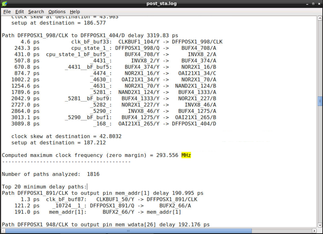Click the vertical scrollbar track below the thumb
The height and width of the screenshot is (234, 323).
[320, 164]
